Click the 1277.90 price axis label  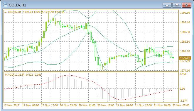click(185, 61)
